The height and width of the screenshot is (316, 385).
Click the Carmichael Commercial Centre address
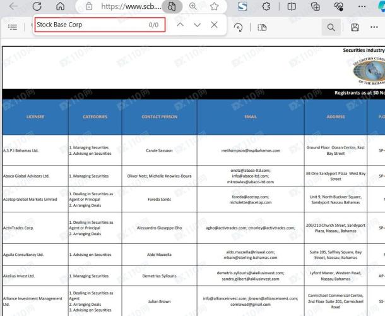(x=335, y=301)
